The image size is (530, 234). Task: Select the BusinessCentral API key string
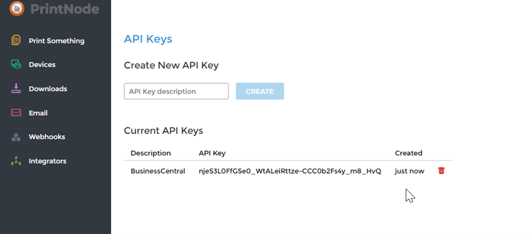[290, 171]
